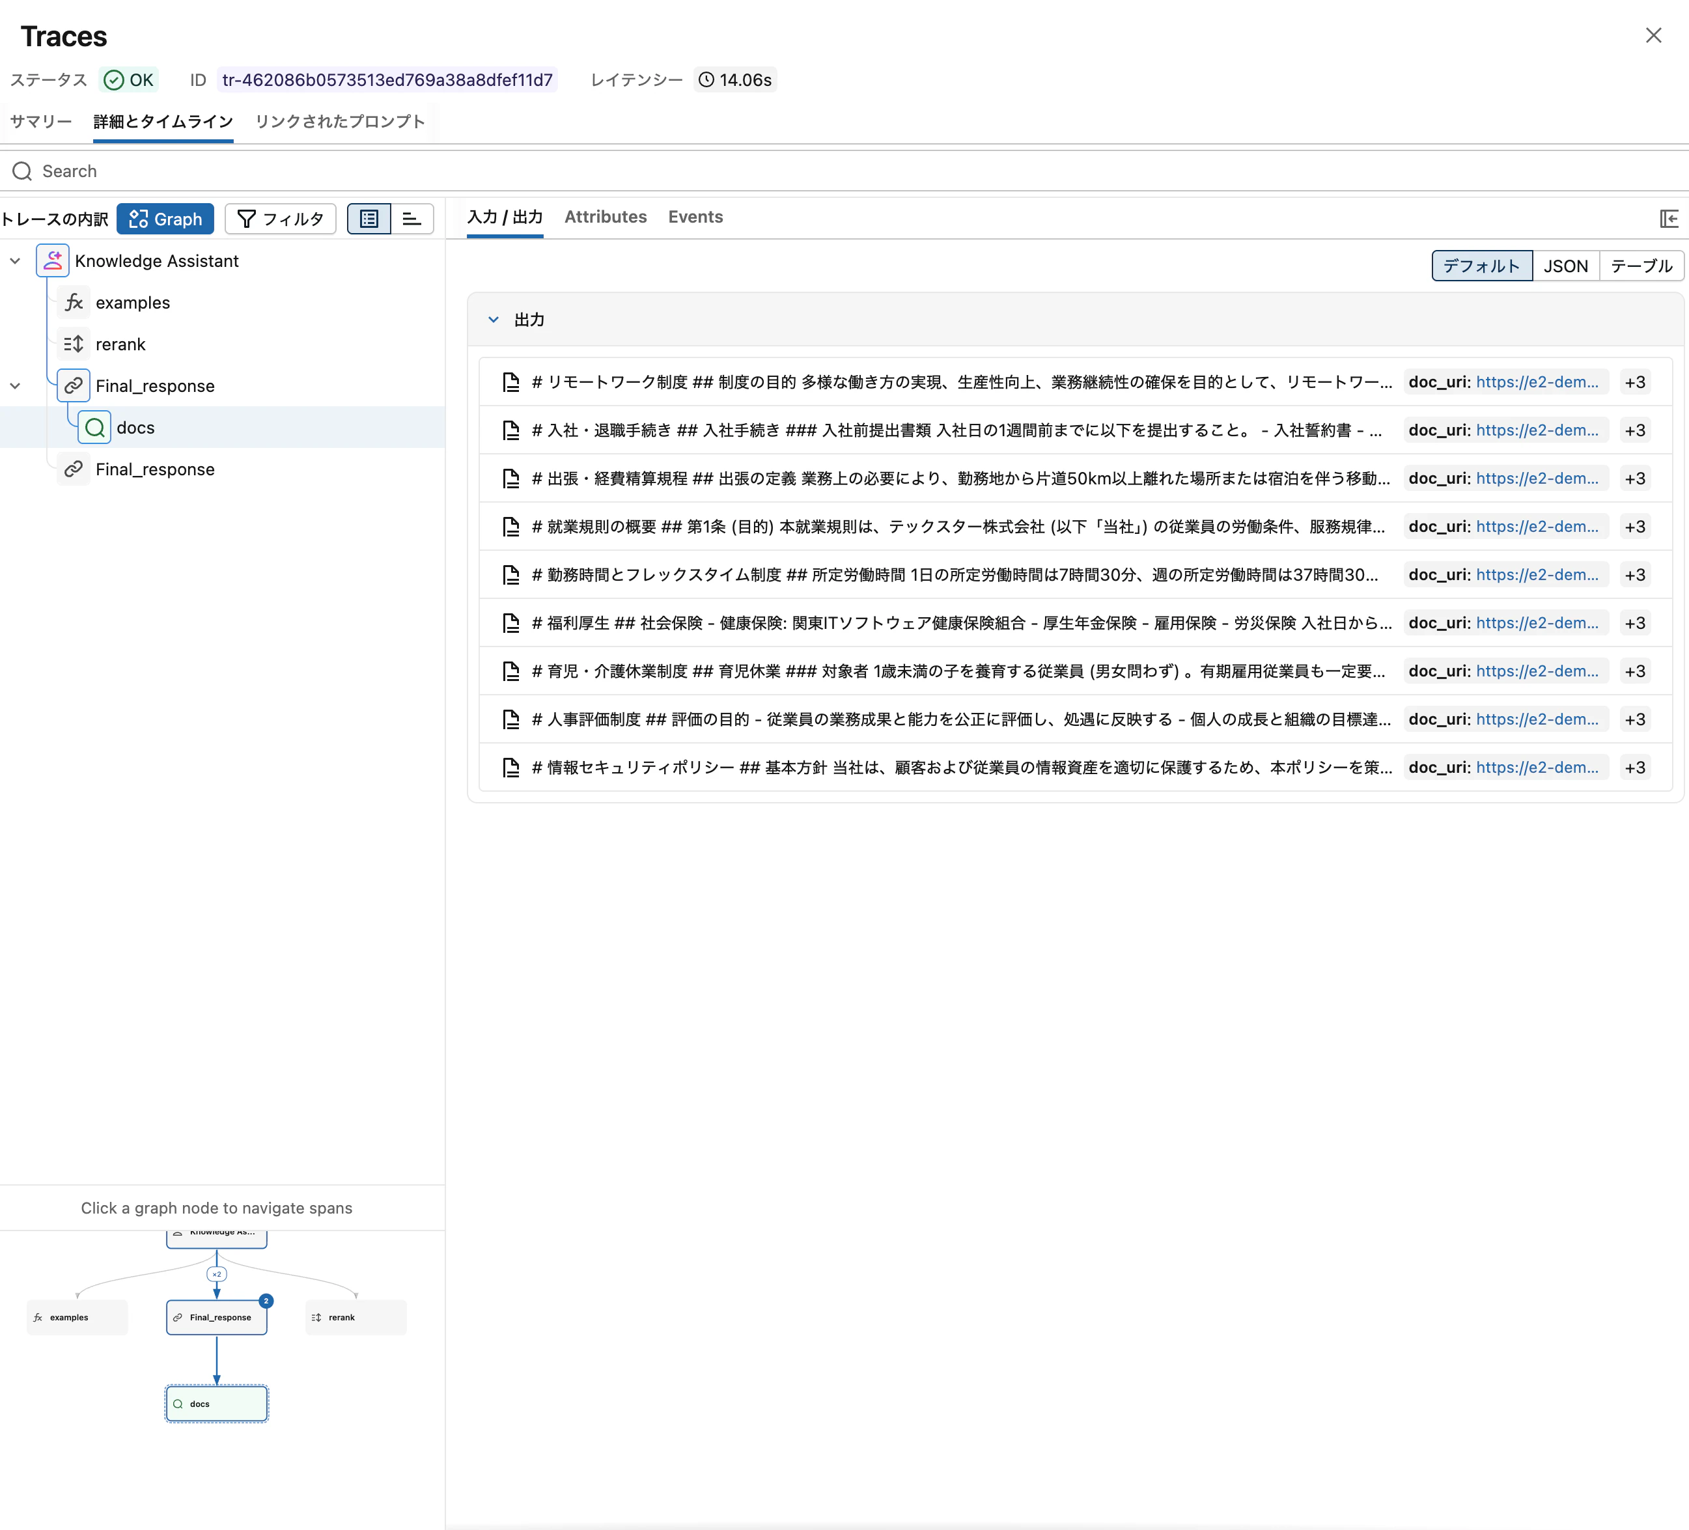Click the examples function icon
Screen dimensions: 1689x1530
pyautogui.click(x=74, y=303)
